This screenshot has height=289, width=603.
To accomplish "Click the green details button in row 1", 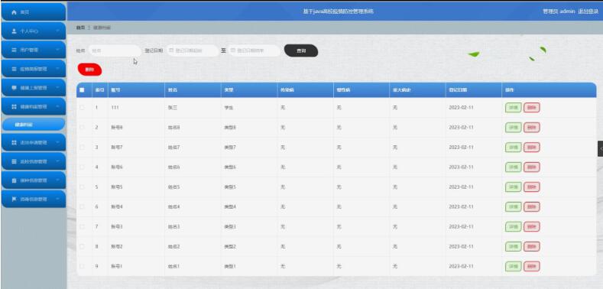I will click(x=514, y=108).
